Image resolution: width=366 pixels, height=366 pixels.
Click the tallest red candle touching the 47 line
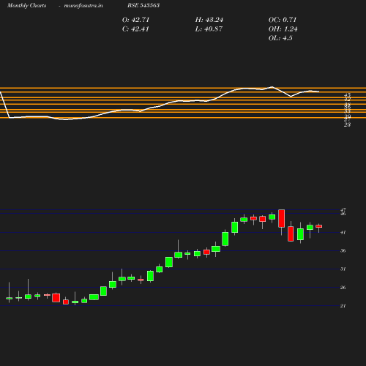click(x=282, y=219)
